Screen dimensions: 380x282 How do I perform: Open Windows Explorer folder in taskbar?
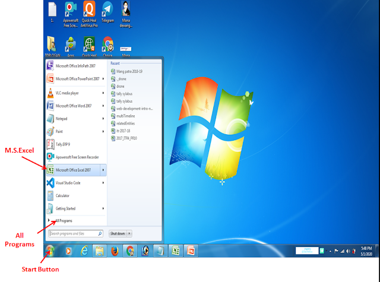[99, 251]
